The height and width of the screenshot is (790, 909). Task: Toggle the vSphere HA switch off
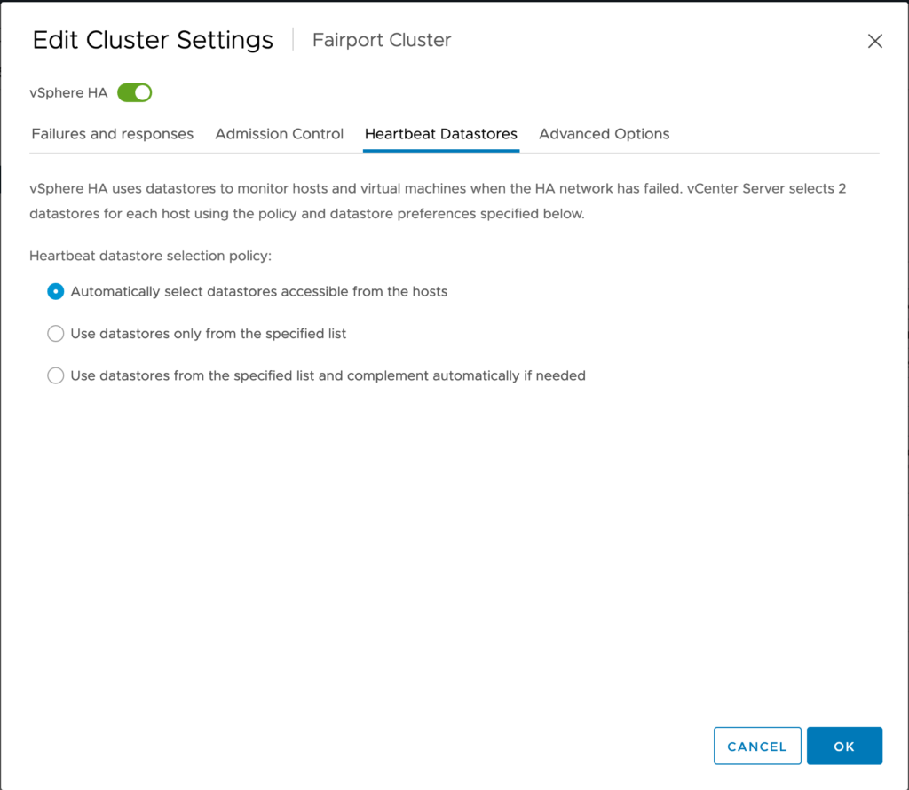(135, 92)
